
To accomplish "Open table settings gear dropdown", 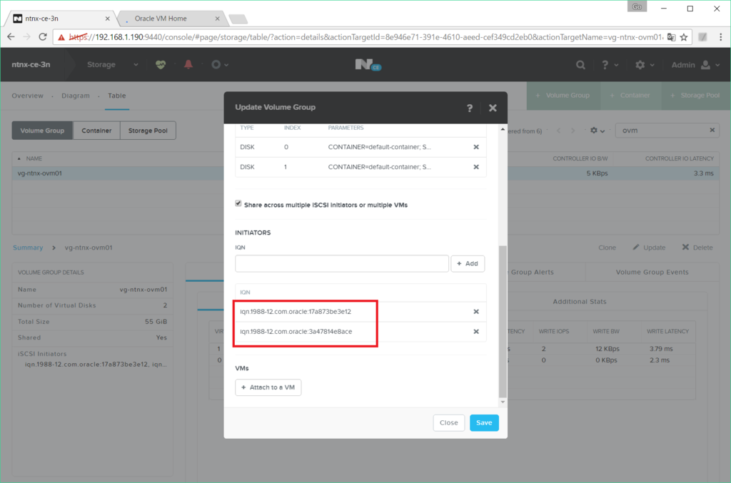I will coord(598,131).
